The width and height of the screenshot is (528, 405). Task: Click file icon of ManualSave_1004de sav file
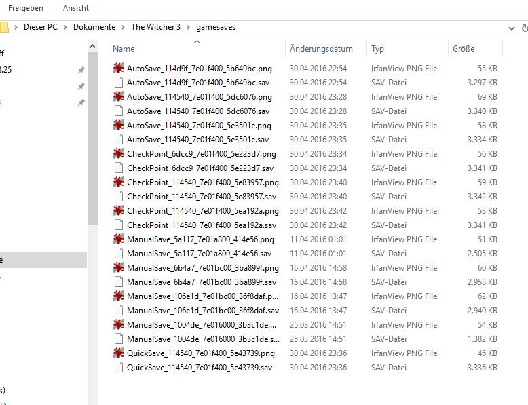[118, 339]
